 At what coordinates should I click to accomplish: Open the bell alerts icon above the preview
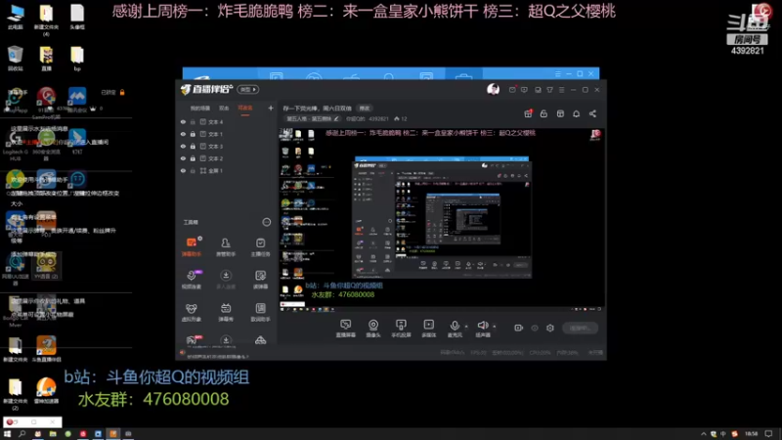[x=576, y=113]
